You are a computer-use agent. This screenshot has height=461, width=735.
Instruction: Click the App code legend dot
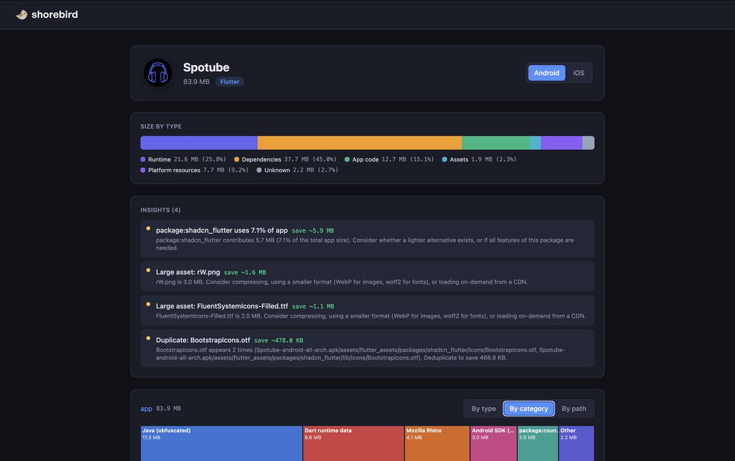tap(347, 159)
